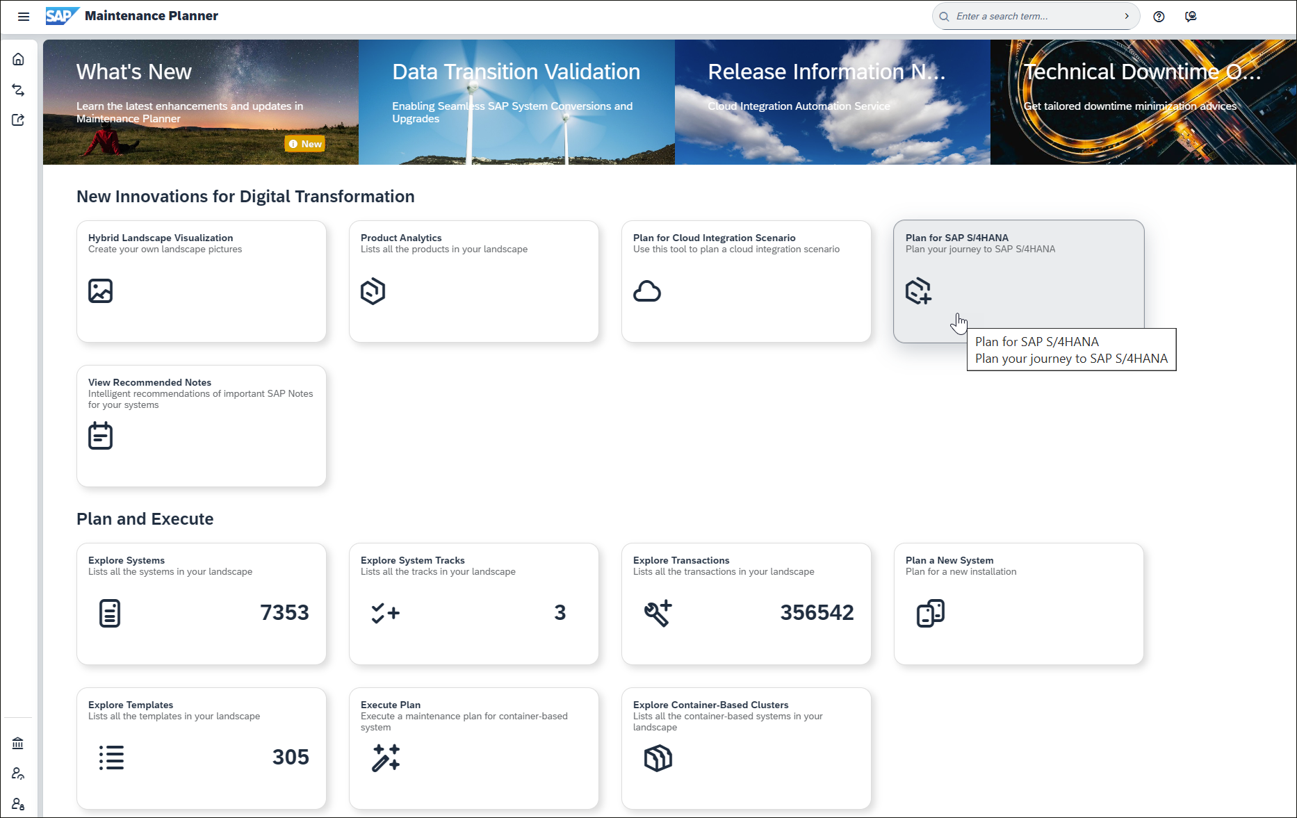The image size is (1297, 818).
Task: Open Plan for SAP S/4HANA tile title
Action: pos(957,238)
